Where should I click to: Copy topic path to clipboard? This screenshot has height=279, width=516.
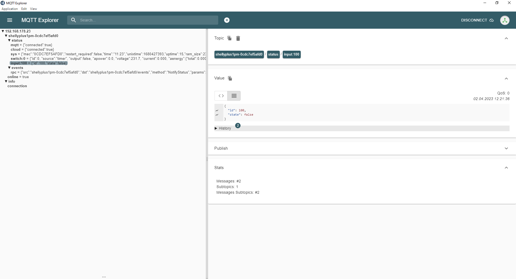230,38
